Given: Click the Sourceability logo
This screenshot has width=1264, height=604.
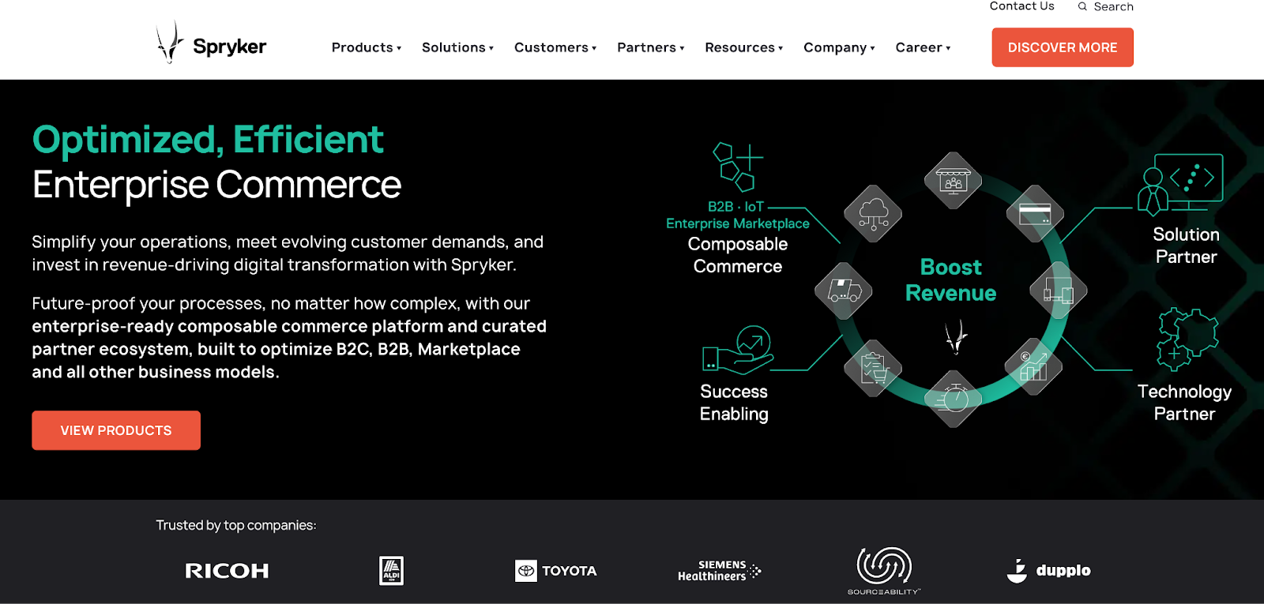Looking at the screenshot, I should [884, 571].
